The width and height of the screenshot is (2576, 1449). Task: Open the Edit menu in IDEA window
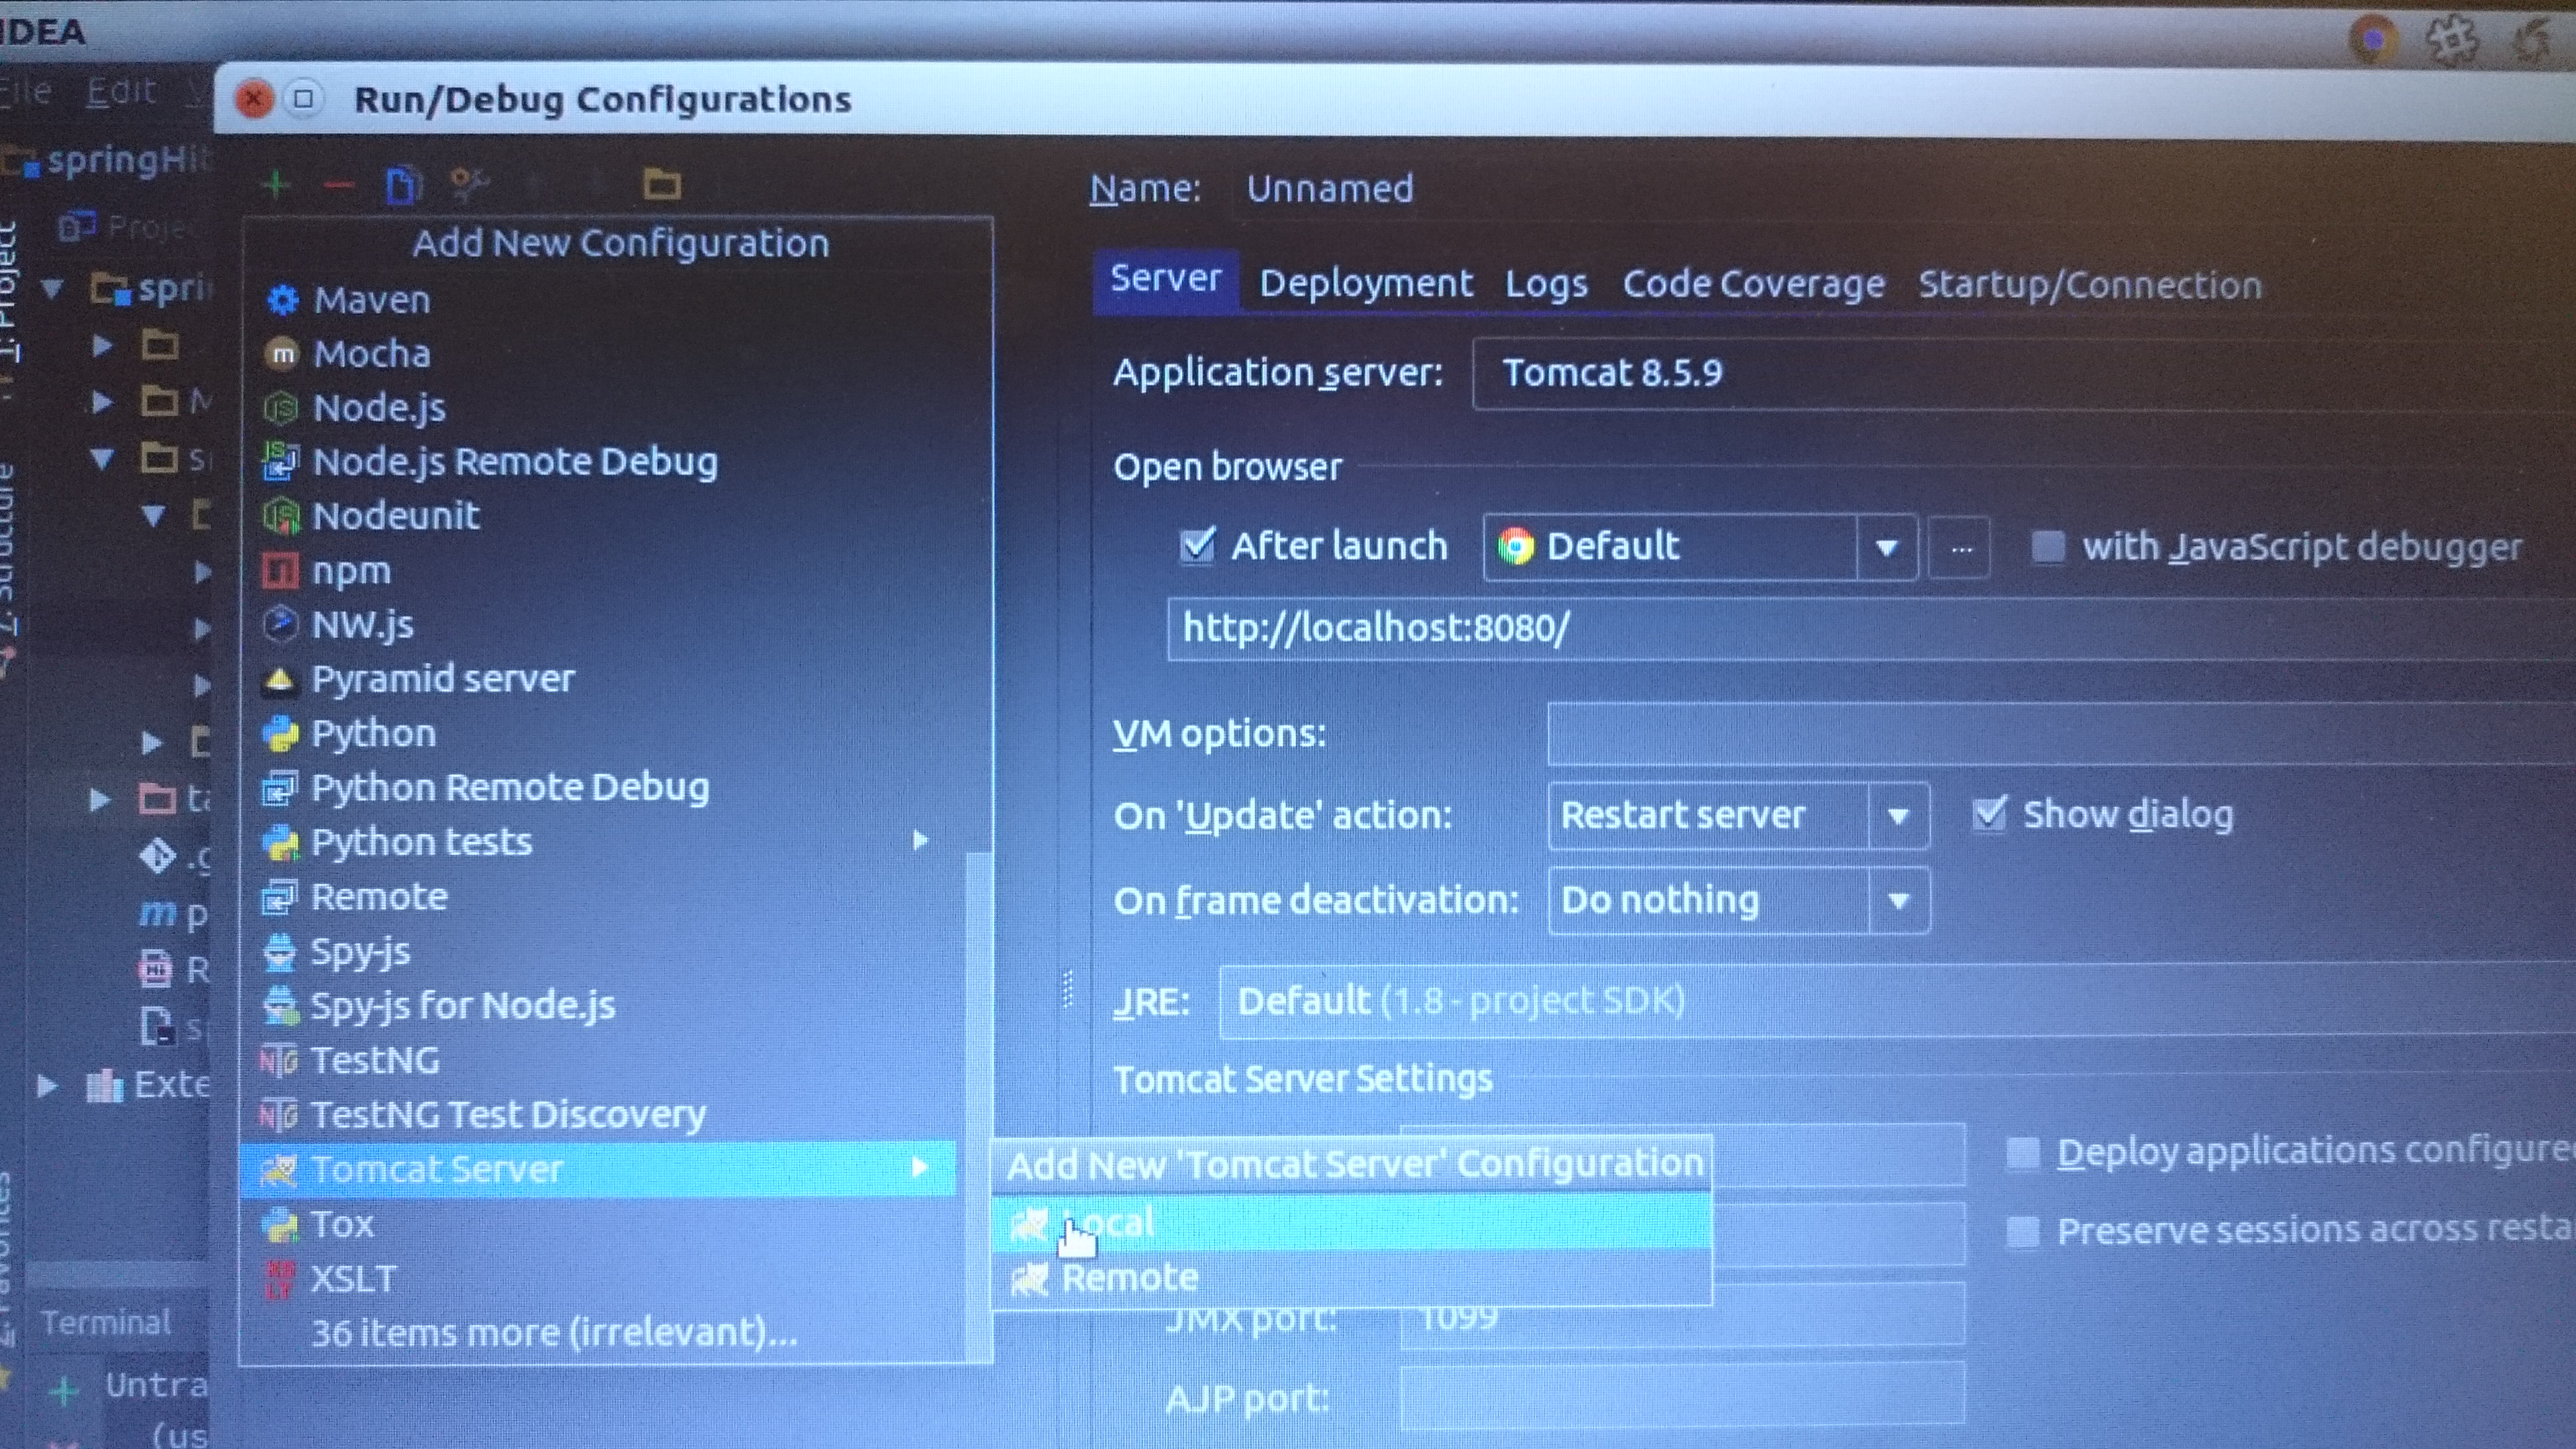121,92
